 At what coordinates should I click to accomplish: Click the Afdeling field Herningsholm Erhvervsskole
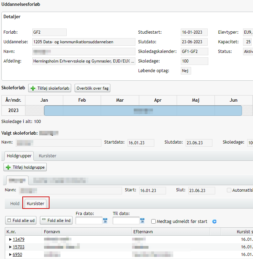click(84, 61)
